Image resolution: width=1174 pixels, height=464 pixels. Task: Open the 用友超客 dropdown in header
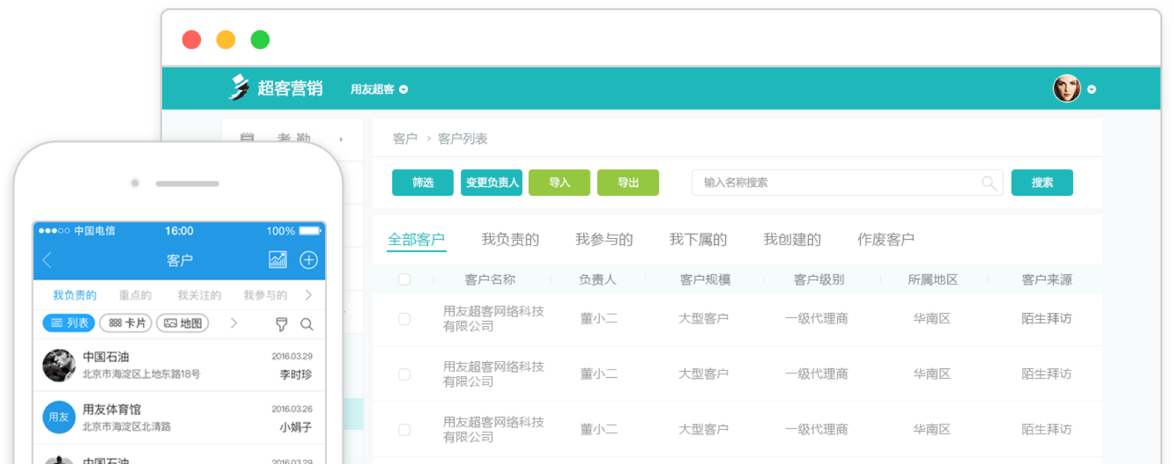tap(379, 89)
